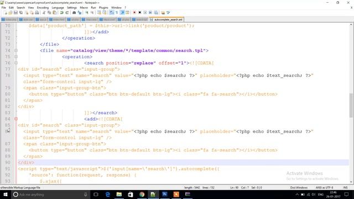354x199 pixels.
Task: Run macro multiple times icon
Action: click(x=150, y=13)
